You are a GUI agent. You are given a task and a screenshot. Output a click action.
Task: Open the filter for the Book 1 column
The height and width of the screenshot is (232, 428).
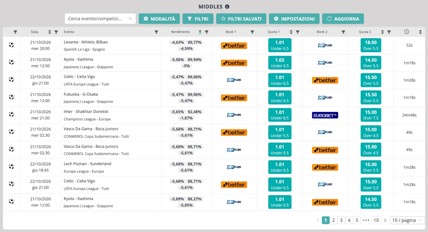pos(252,32)
